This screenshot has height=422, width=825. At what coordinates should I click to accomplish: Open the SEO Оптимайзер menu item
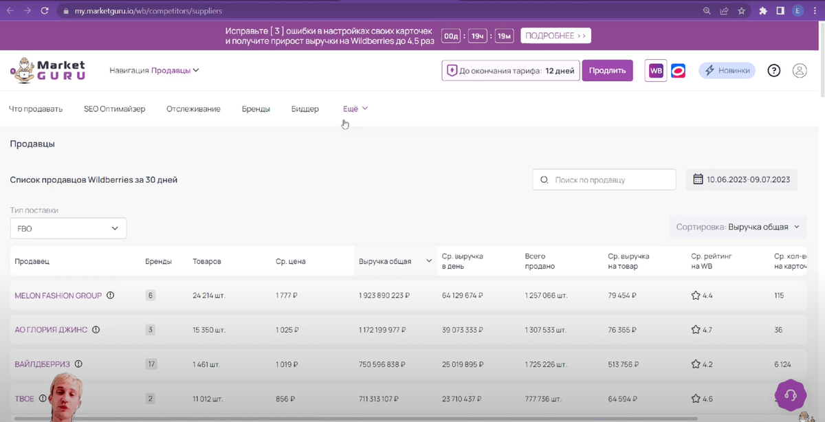point(115,109)
